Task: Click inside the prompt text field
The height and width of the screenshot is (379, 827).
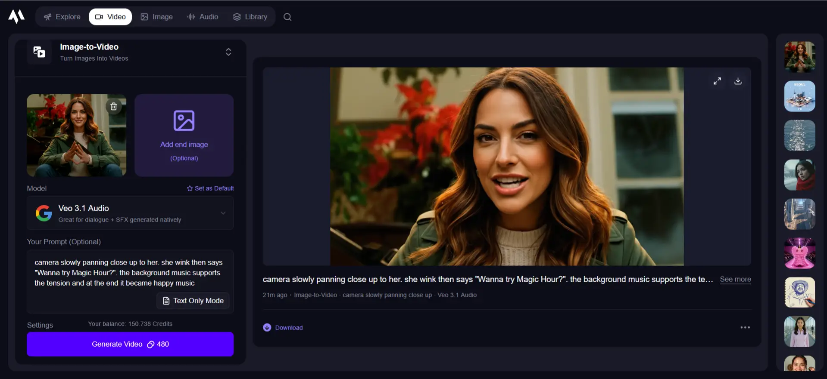Action: [129, 273]
